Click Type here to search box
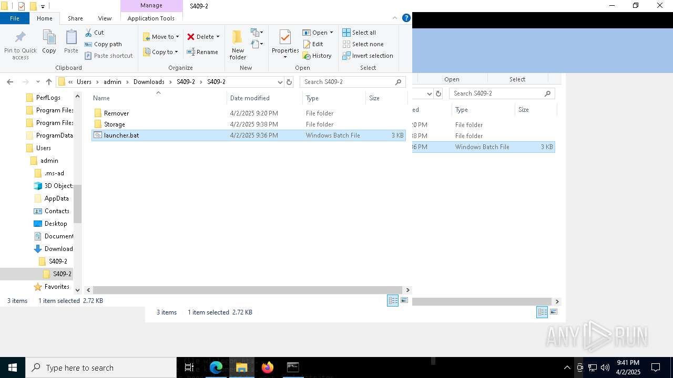The image size is (673, 378). coord(101,367)
